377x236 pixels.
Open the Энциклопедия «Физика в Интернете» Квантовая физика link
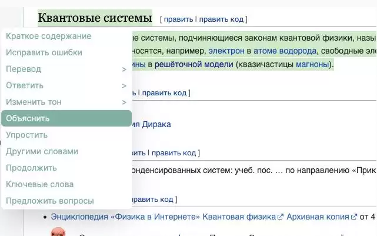coord(164,217)
